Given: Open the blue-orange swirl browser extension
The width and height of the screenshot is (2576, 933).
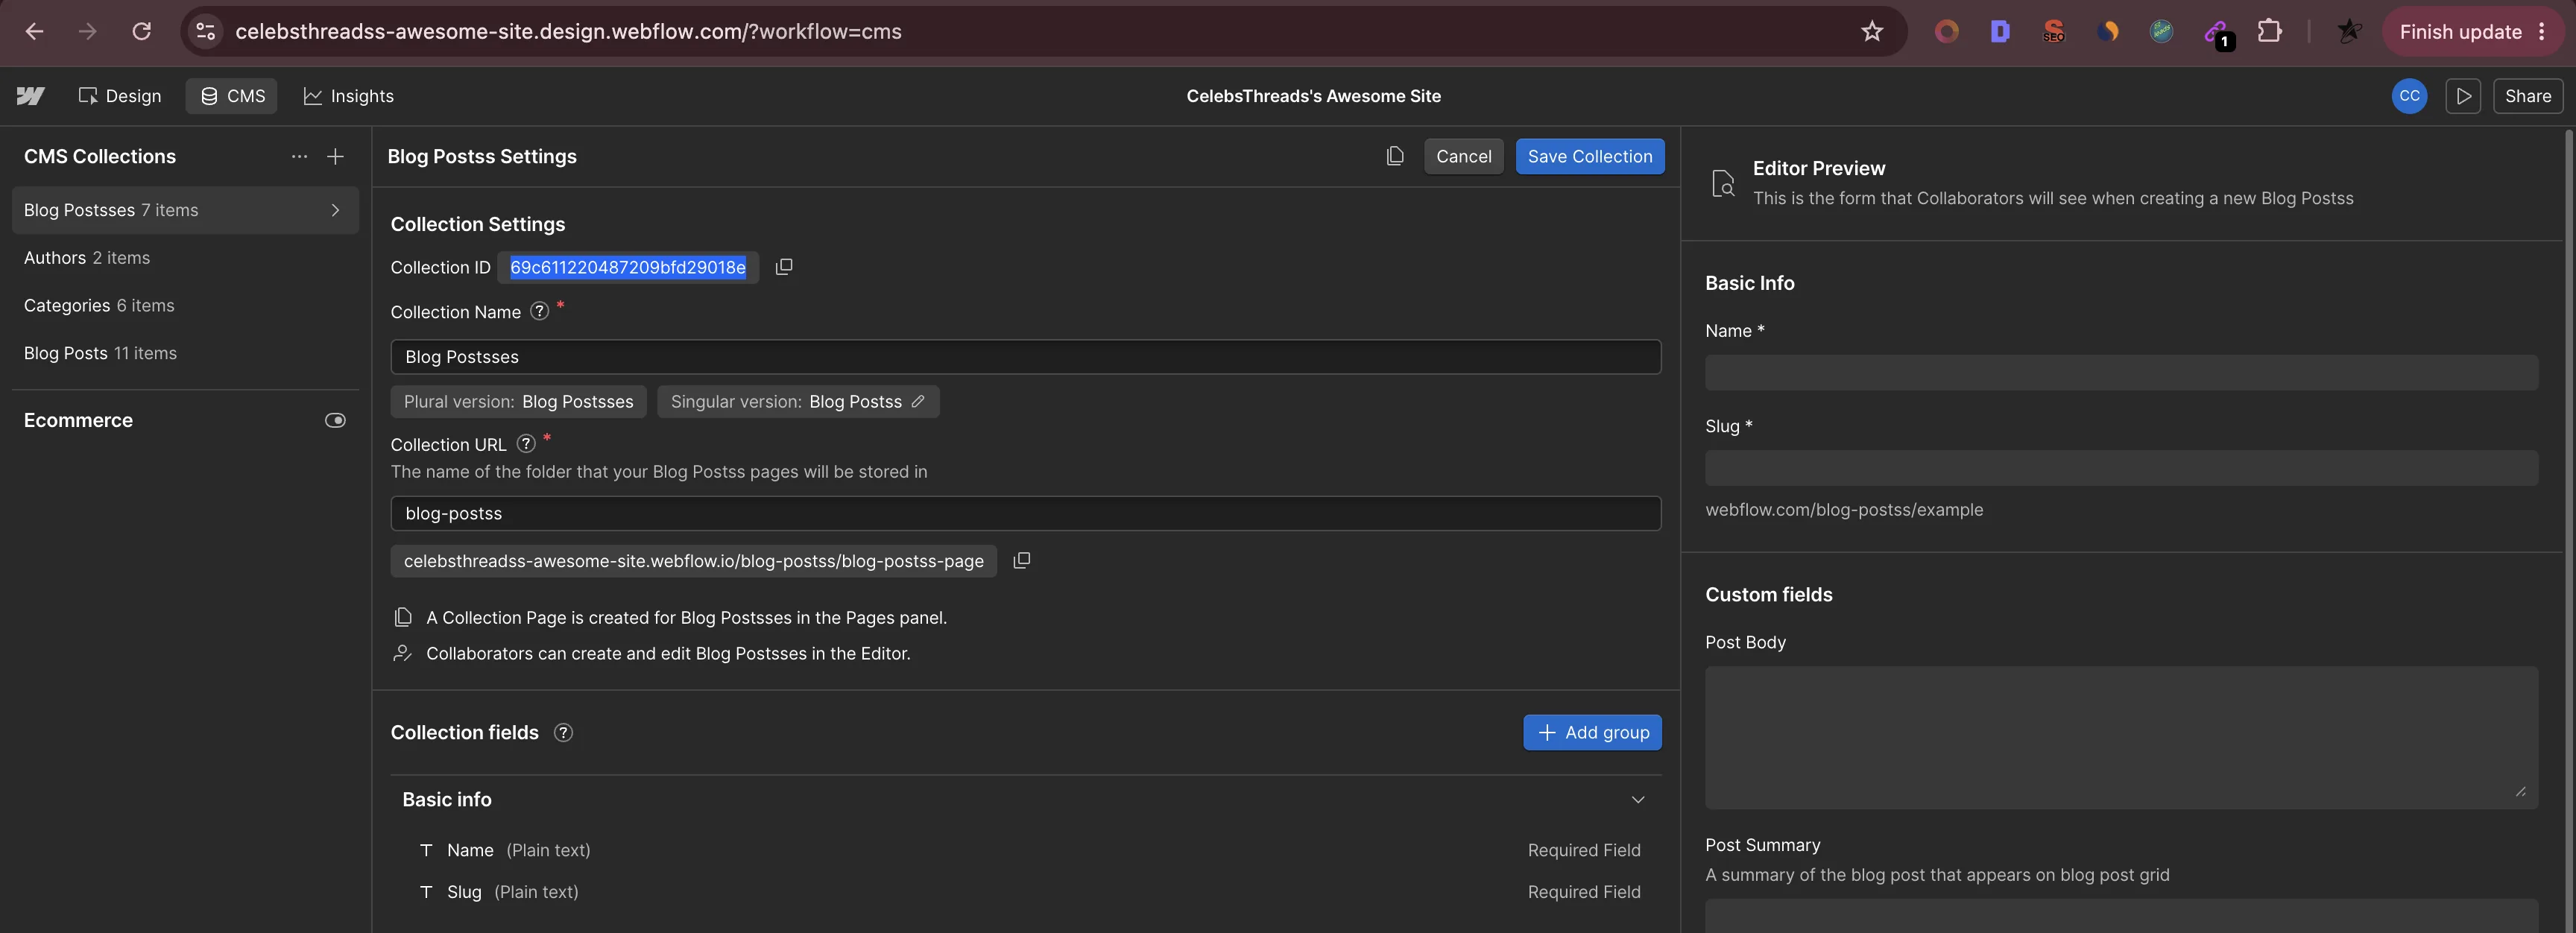Looking at the screenshot, I should pyautogui.click(x=2108, y=31).
